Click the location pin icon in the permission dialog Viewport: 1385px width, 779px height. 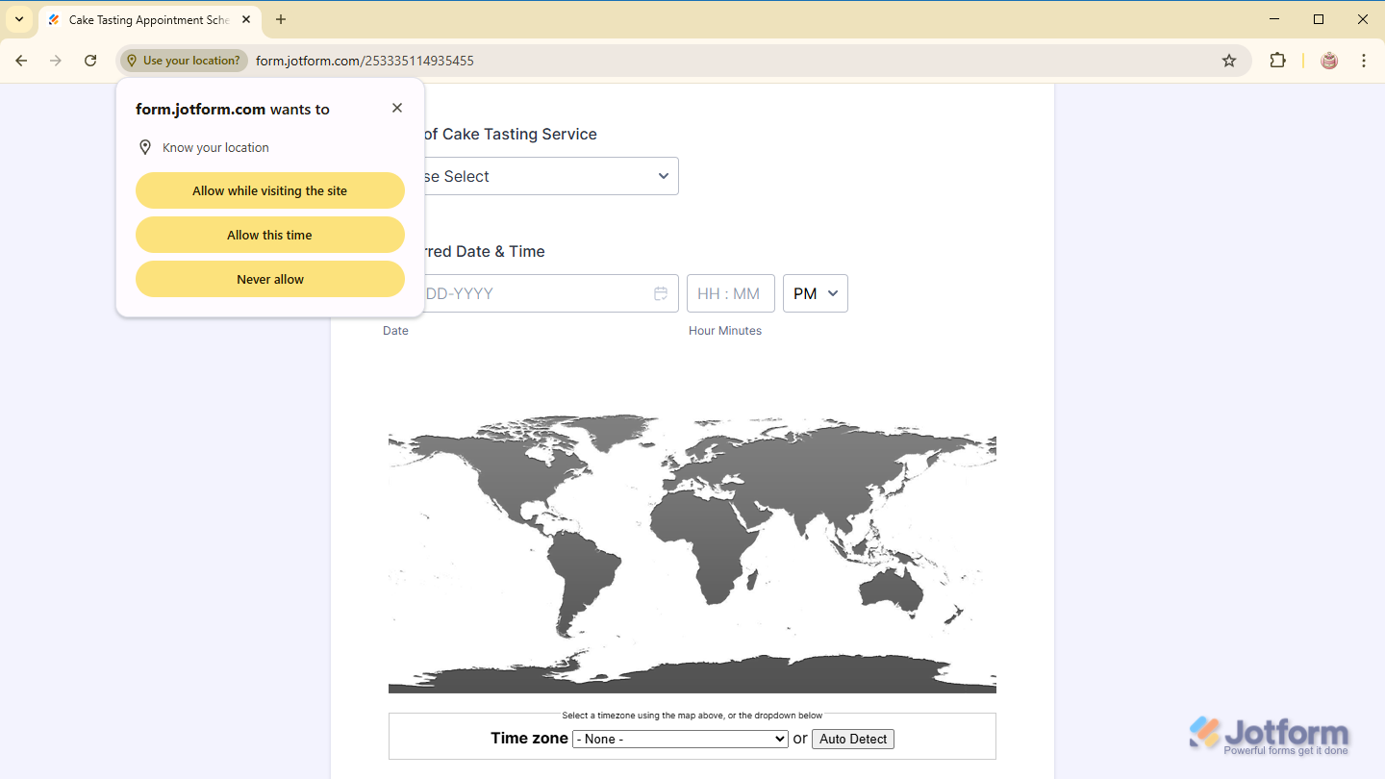pyautogui.click(x=144, y=146)
